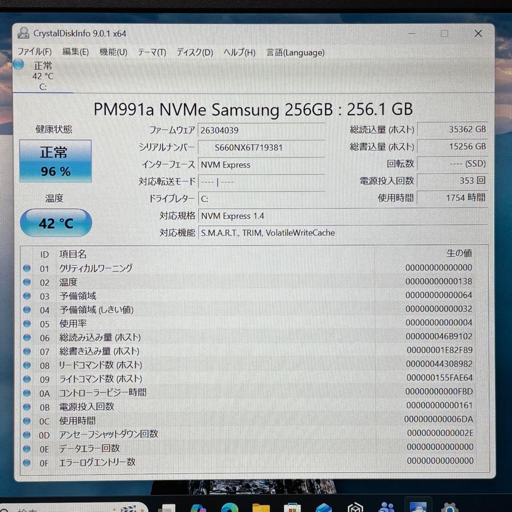The width and height of the screenshot is (512, 512).
Task: Click the status dot for 0B 電源投入回数
Action: click(x=27, y=407)
